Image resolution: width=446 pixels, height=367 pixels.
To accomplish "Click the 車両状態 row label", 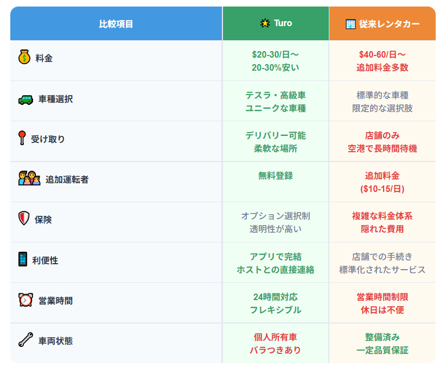I will [x=56, y=341].
